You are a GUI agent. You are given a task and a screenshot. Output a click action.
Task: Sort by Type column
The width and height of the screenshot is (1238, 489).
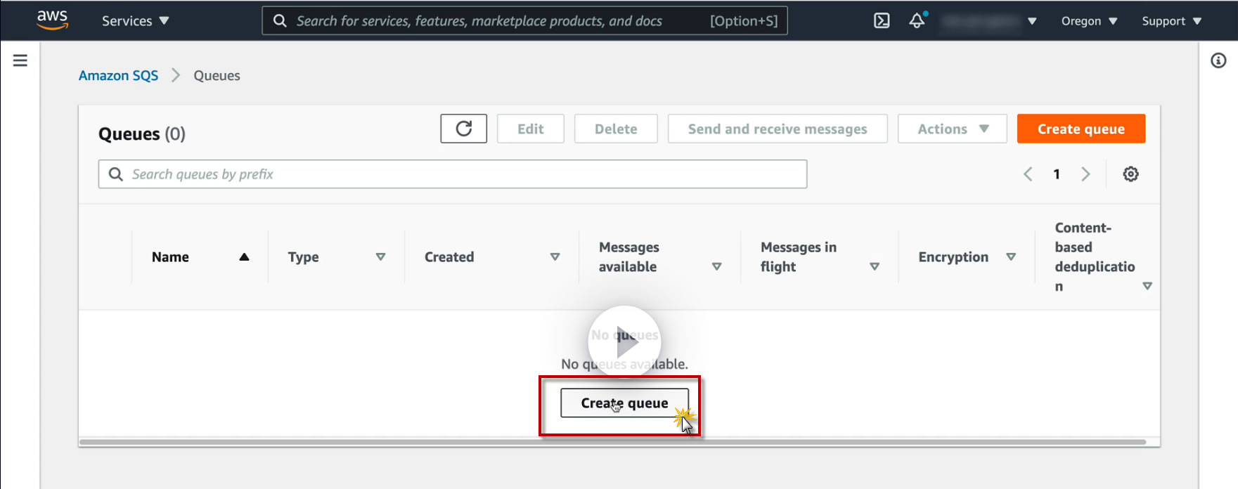(x=380, y=257)
